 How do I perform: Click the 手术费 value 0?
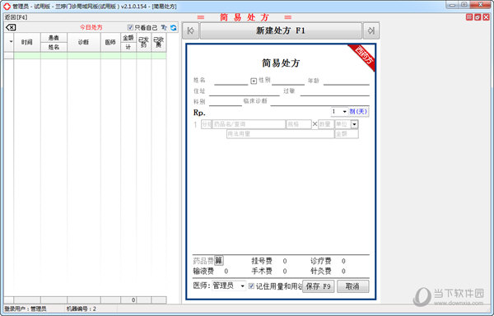tap(285, 271)
